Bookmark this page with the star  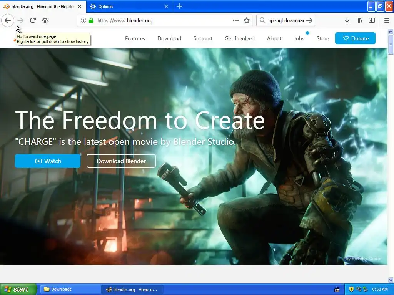[247, 21]
